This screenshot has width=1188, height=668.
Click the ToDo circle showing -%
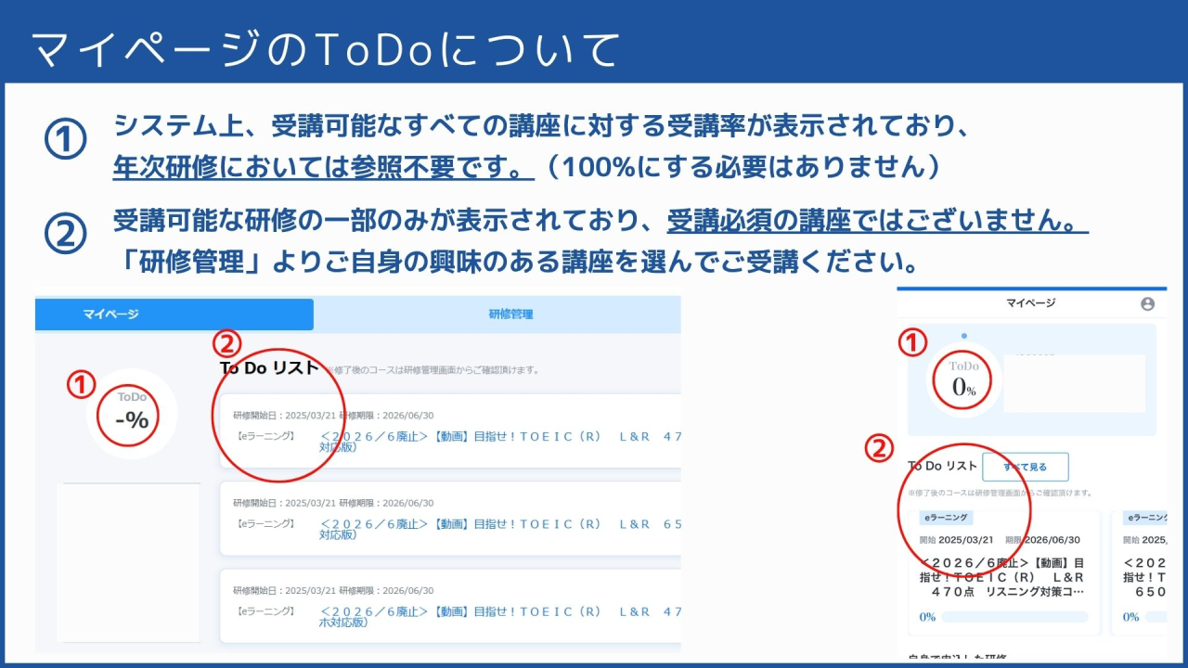128,417
